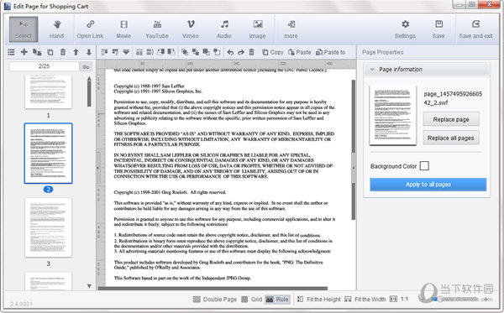Screen dimensions: 504x313
Task: Collapse the left thumbnail panel arrow
Action: (x=98, y=168)
